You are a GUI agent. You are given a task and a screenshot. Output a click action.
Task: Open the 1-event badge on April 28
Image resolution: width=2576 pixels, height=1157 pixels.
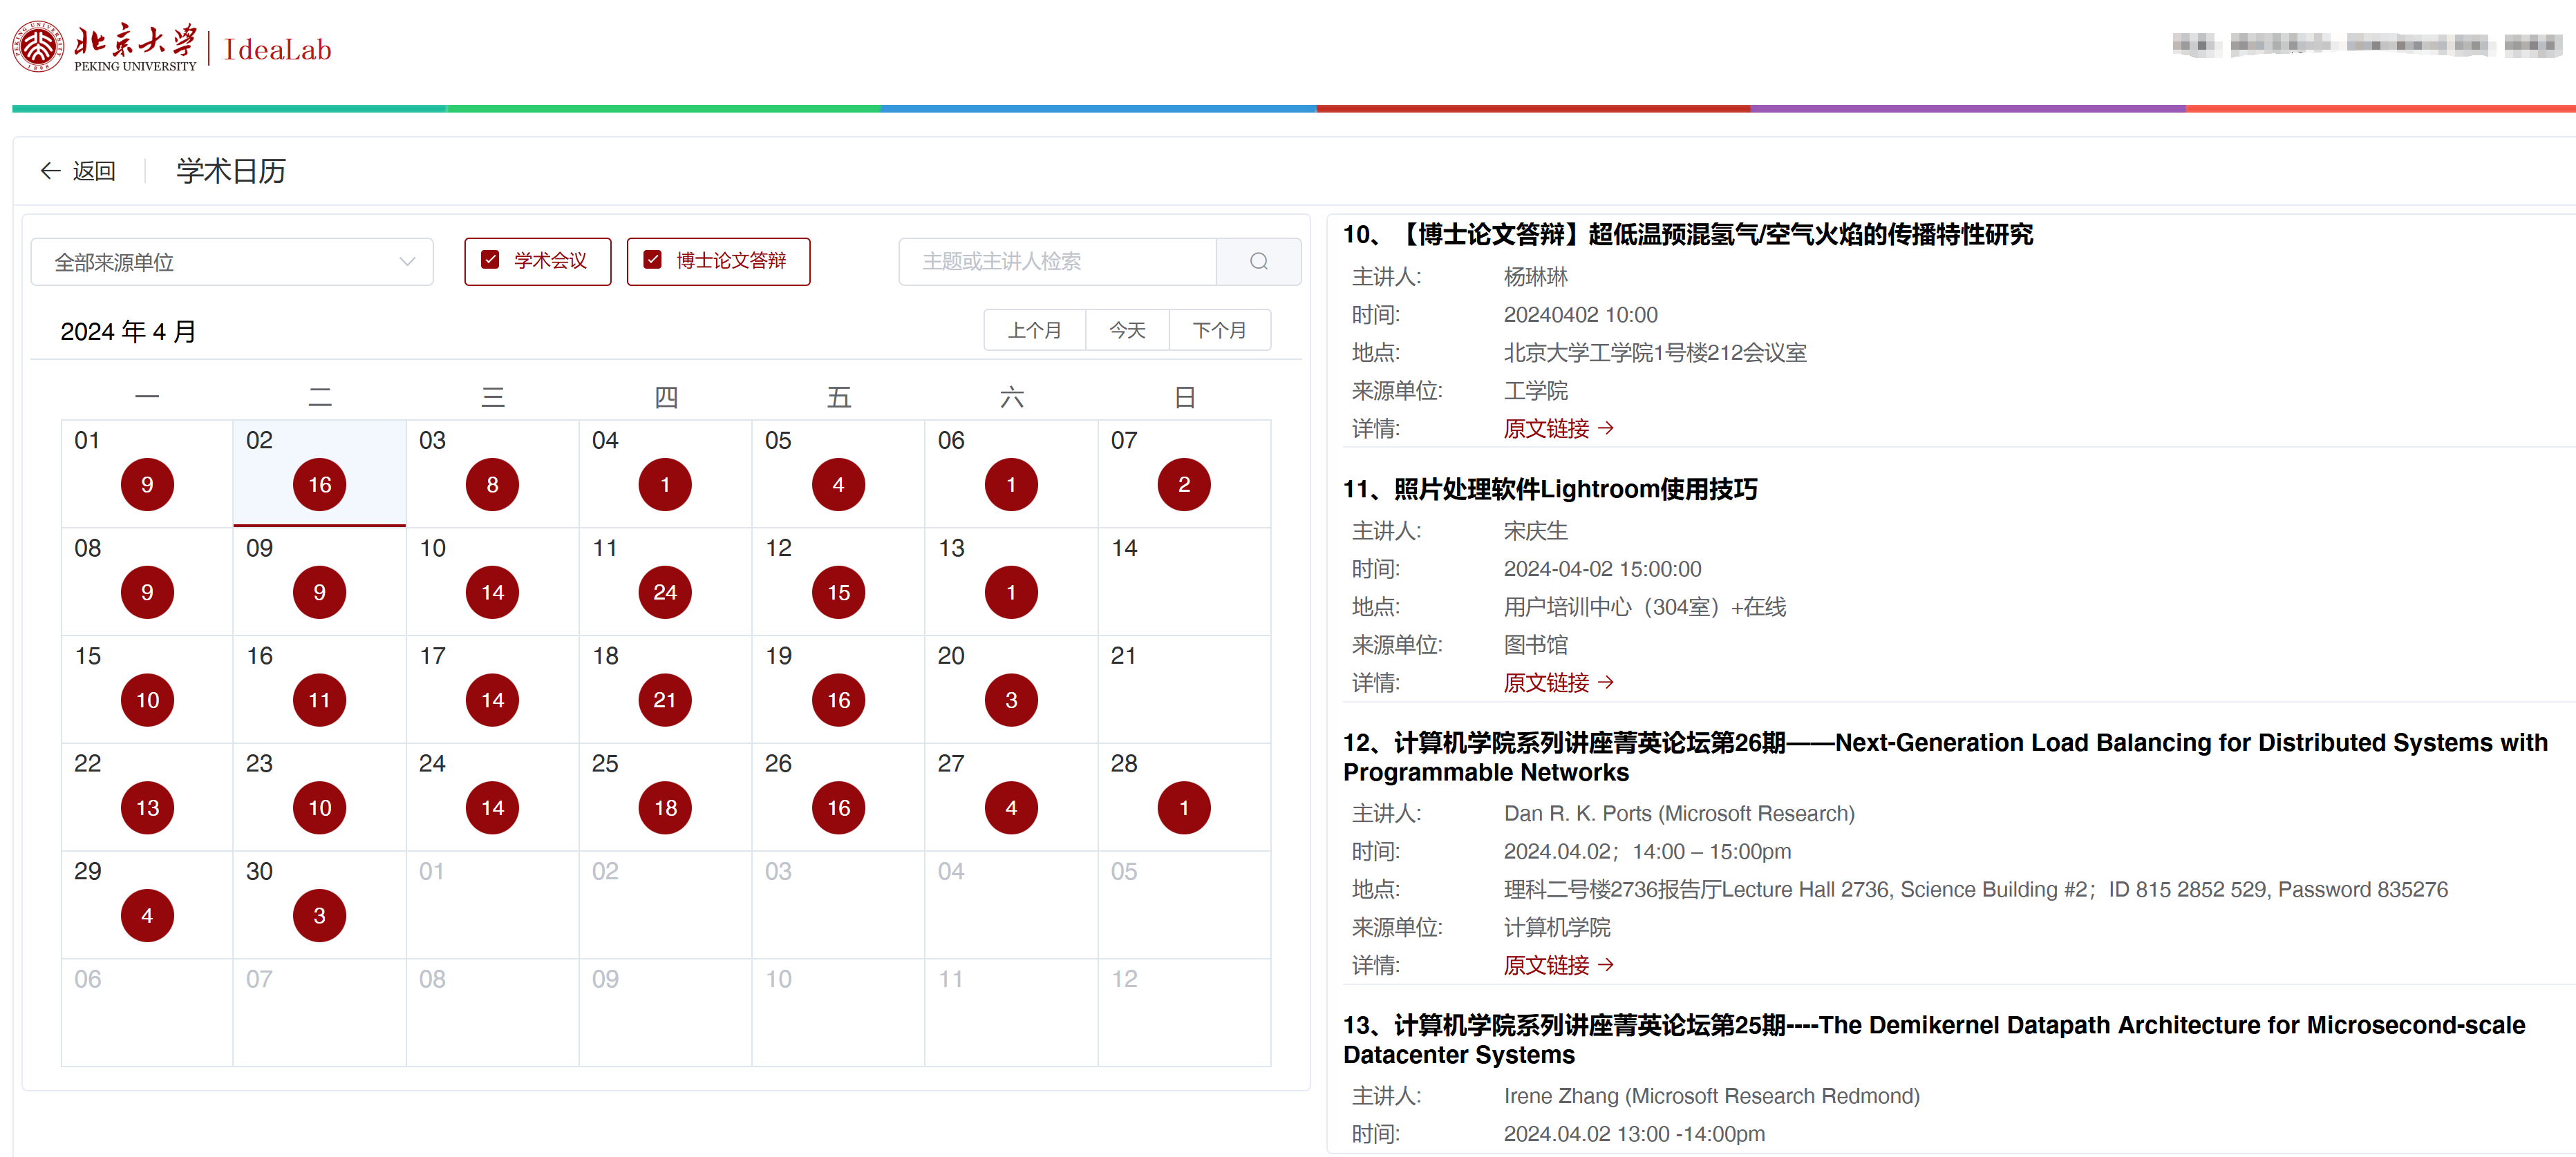coord(1184,808)
